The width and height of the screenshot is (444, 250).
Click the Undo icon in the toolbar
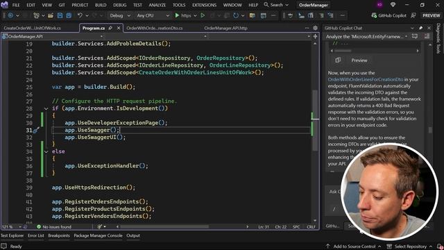tap(80, 15)
